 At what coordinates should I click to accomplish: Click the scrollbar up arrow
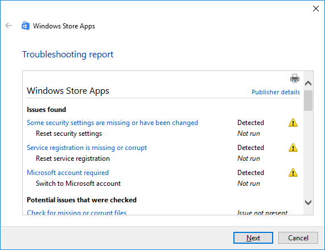[x=308, y=84]
